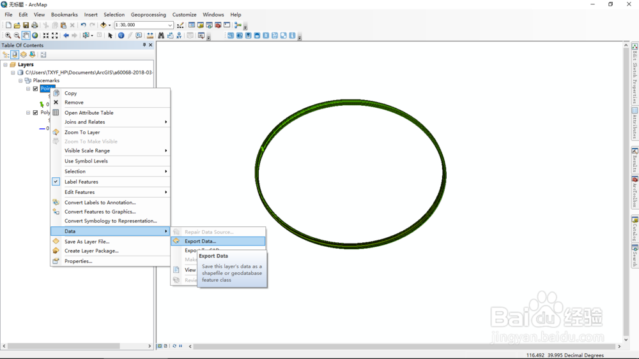Switch TOC to List By Source
The height and width of the screenshot is (359, 639).
coord(15,54)
